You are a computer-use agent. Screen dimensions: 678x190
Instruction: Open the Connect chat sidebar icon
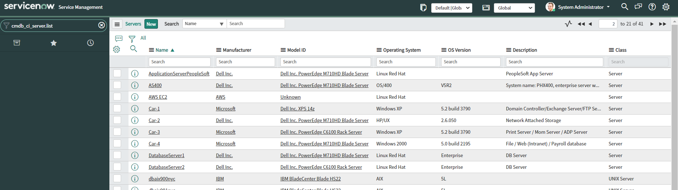pos(638,7)
